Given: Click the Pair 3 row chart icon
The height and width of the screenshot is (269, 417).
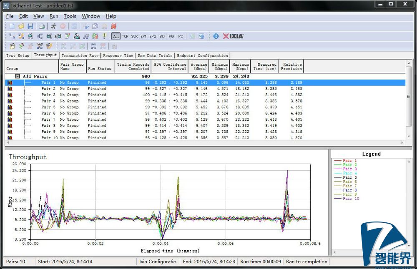Looking at the screenshot, I should point(10,95).
